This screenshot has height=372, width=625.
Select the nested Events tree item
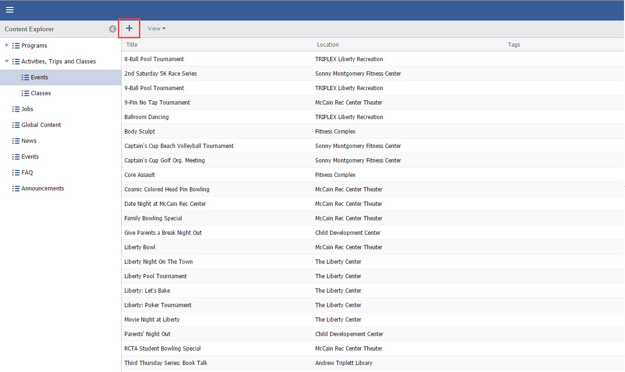tap(39, 77)
